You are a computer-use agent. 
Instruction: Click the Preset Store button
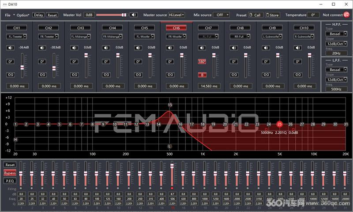point(273,15)
